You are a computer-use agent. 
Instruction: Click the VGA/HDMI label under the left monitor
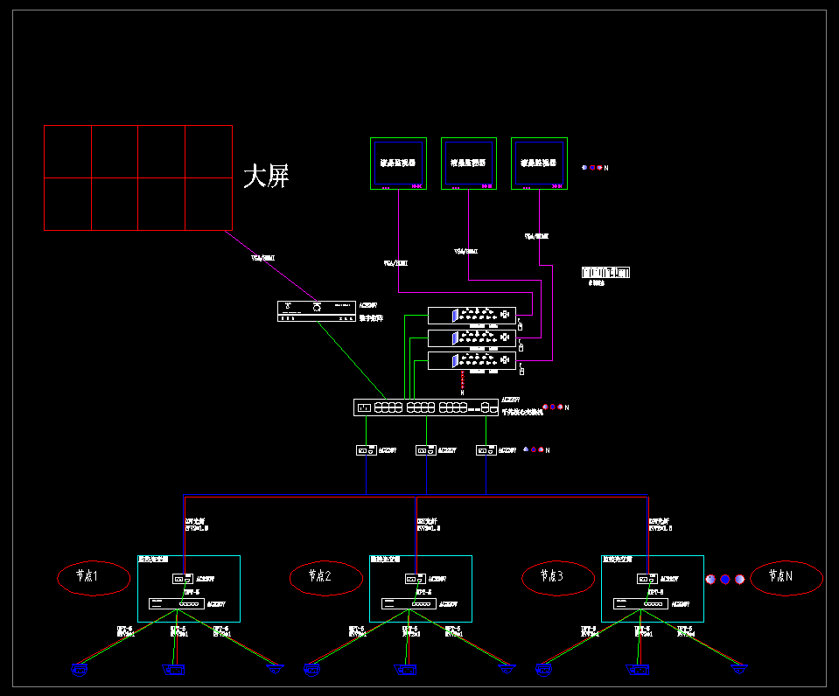pyautogui.click(x=395, y=263)
